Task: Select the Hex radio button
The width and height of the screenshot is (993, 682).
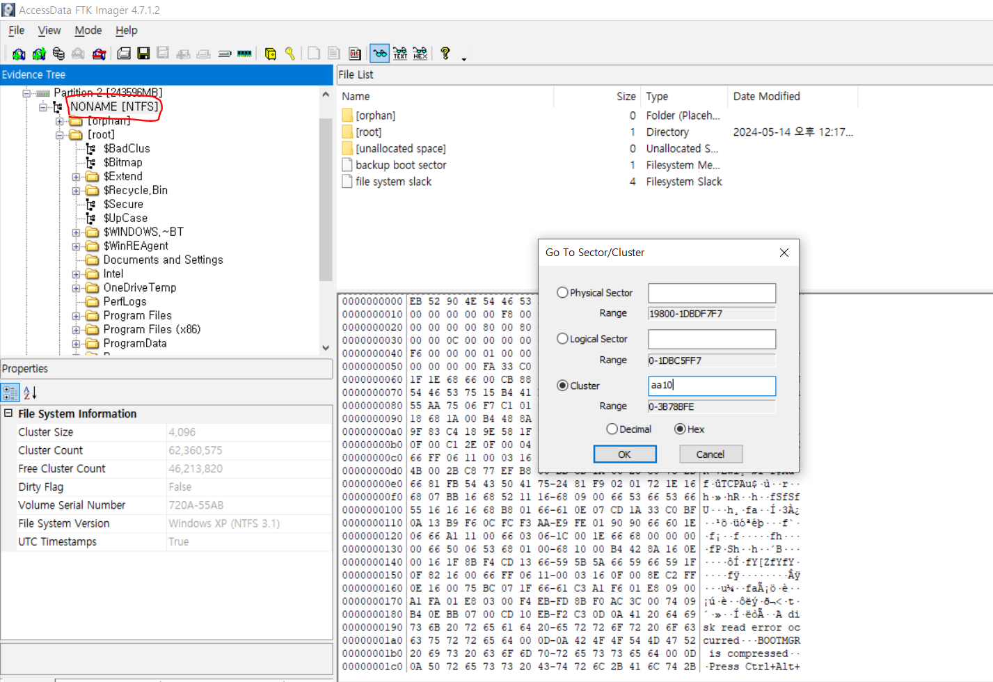Action: pyautogui.click(x=680, y=429)
